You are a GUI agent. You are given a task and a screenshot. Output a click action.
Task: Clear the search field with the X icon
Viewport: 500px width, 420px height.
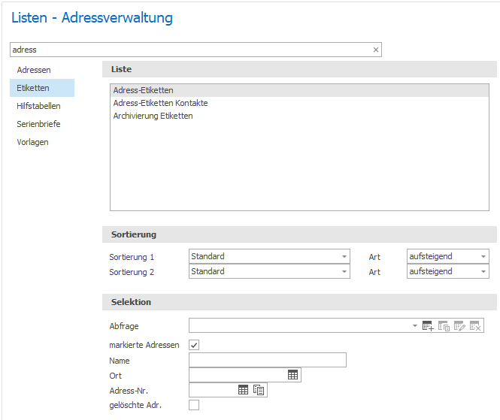coord(376,50)
